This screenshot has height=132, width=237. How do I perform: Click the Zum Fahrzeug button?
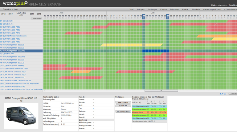point(123,102)
